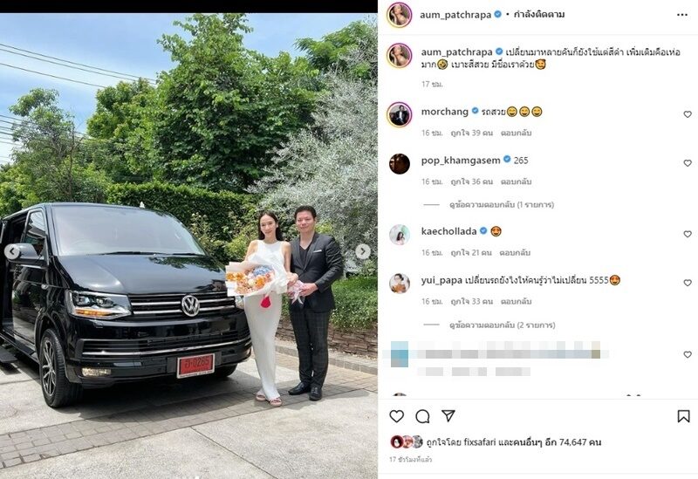698x479 pixels.
Task: Save the post with the bookmark icon
Action: coord(683,416)
